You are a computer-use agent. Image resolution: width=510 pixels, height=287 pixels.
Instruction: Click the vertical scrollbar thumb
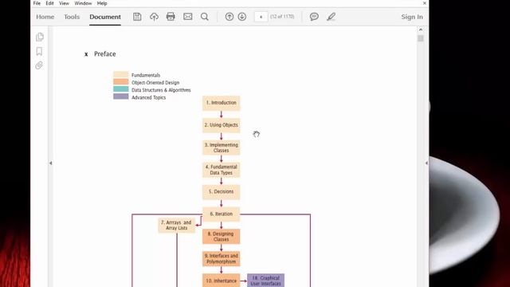point(421,38)
